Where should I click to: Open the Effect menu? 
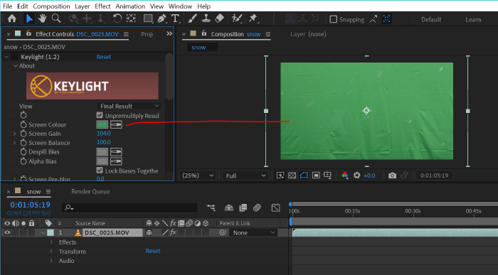click(x=102, y=6)
